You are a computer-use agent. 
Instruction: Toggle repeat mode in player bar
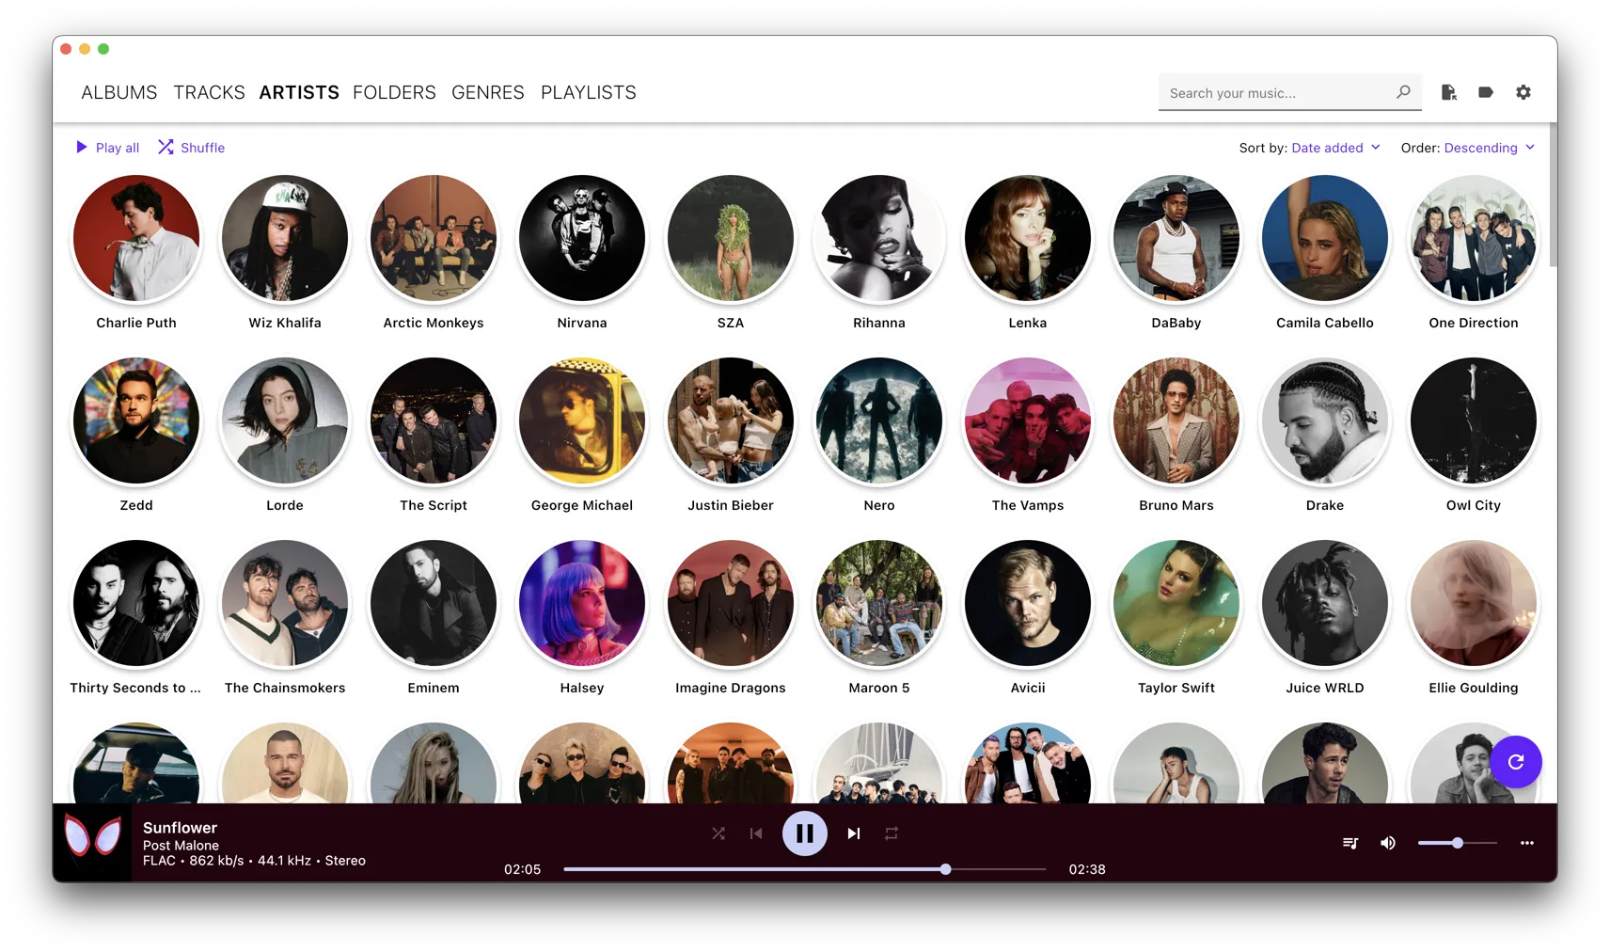[891, 833]
